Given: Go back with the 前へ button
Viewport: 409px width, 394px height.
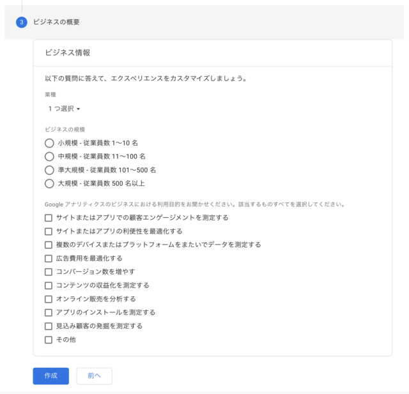Looking at the screenshot, I should [x=94, y=375].
